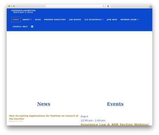This screenshot has height=135, width=159.
Task: Expand the Member Login dropdown
Action: [x=129, y=19]
